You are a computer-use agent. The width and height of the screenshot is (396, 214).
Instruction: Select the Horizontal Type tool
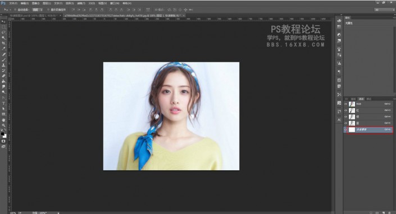click(x=3, y=103)
